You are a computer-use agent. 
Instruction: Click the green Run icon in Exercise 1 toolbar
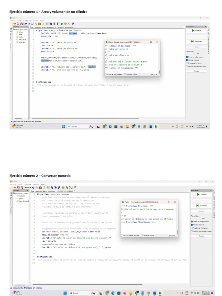tap(61, 24)
